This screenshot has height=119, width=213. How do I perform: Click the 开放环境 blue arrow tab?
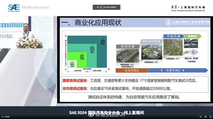[173, 36]
